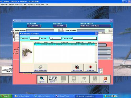Open sender lookup icon beside Name/Nombre

[x=60, y=30]
